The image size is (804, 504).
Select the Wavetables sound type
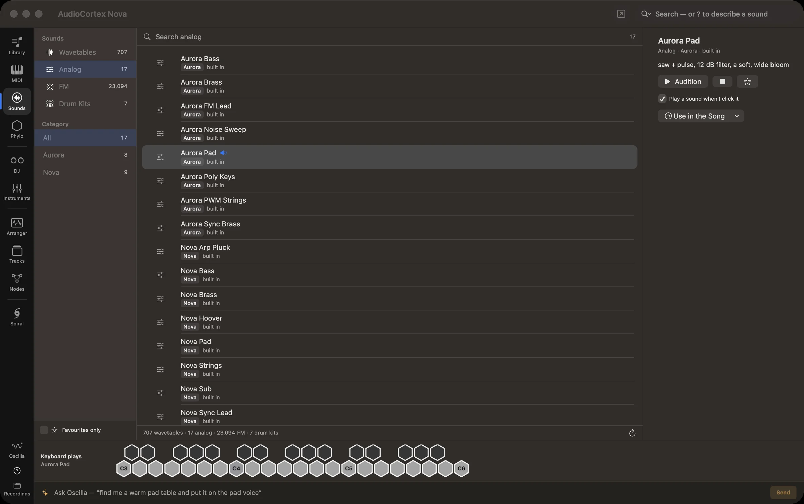pyautogui.click(x=85, y=52)
